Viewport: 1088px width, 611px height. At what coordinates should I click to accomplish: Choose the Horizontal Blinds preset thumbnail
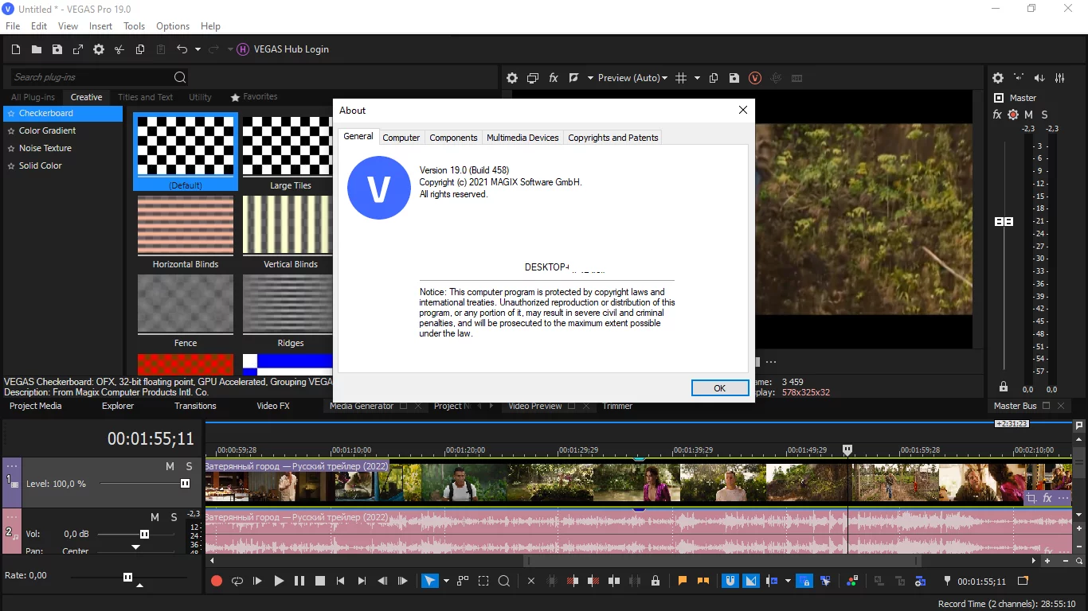click(186, 226)
